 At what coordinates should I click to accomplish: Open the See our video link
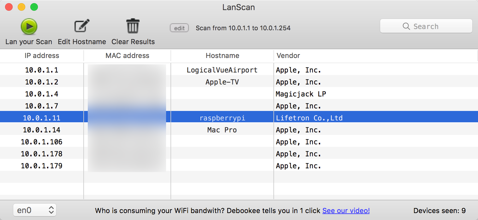(346, 211)
